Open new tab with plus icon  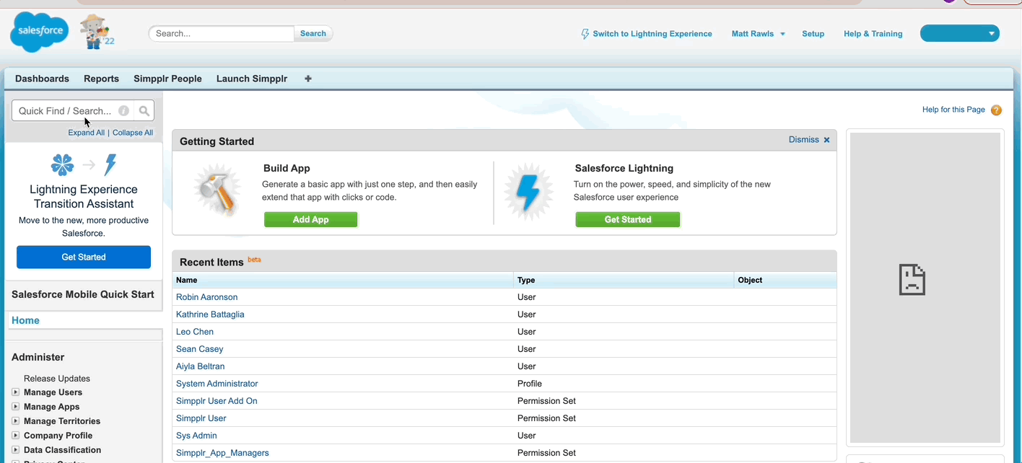[308, 79]
